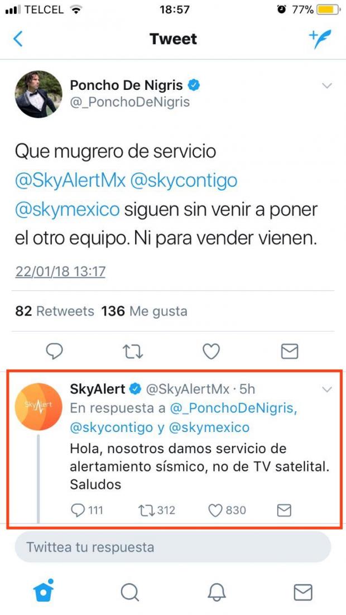Open the Home tab in bottom bar
346x615 pixels.
tap(43, 591)
